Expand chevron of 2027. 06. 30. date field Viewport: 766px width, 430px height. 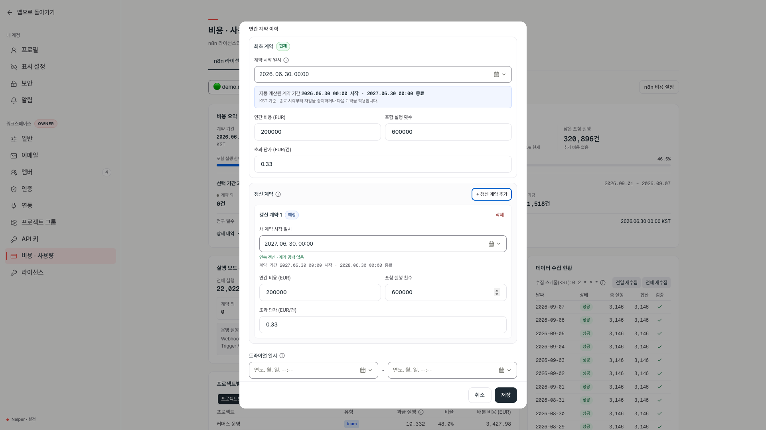(499, 244)
